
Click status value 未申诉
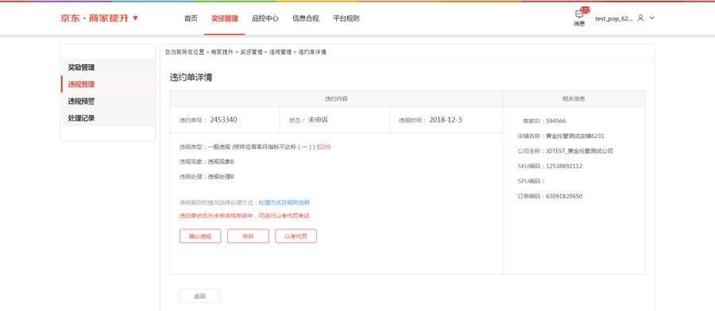(x=318, y=121)
